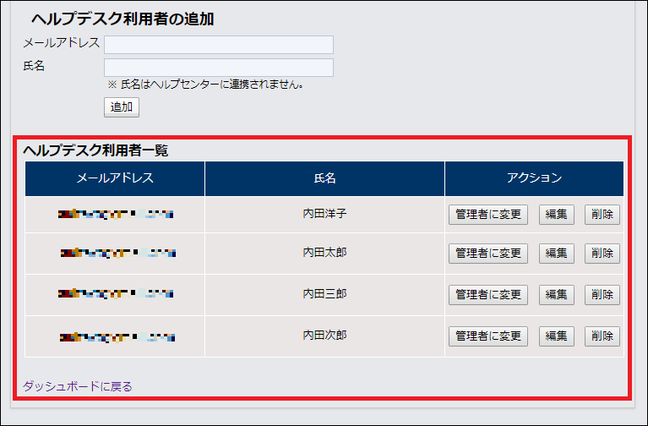Select the 氏名 column header
This screenshot has width=648, height=426.
324,178
